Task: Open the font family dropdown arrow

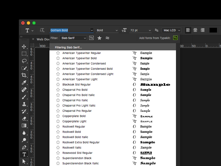Action: [92, 30]
